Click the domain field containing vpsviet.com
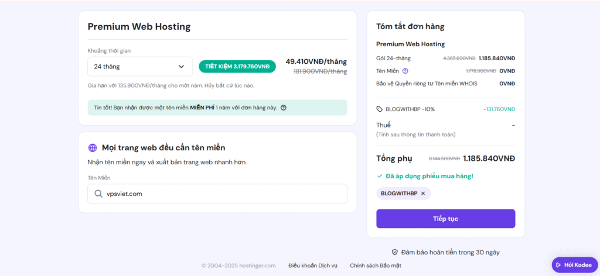This screenshot has width=600, height=276. click(x=223, y=194)
